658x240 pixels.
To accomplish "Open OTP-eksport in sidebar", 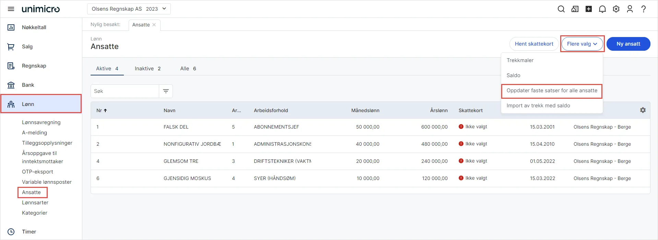I will click(x=37, y=172).
